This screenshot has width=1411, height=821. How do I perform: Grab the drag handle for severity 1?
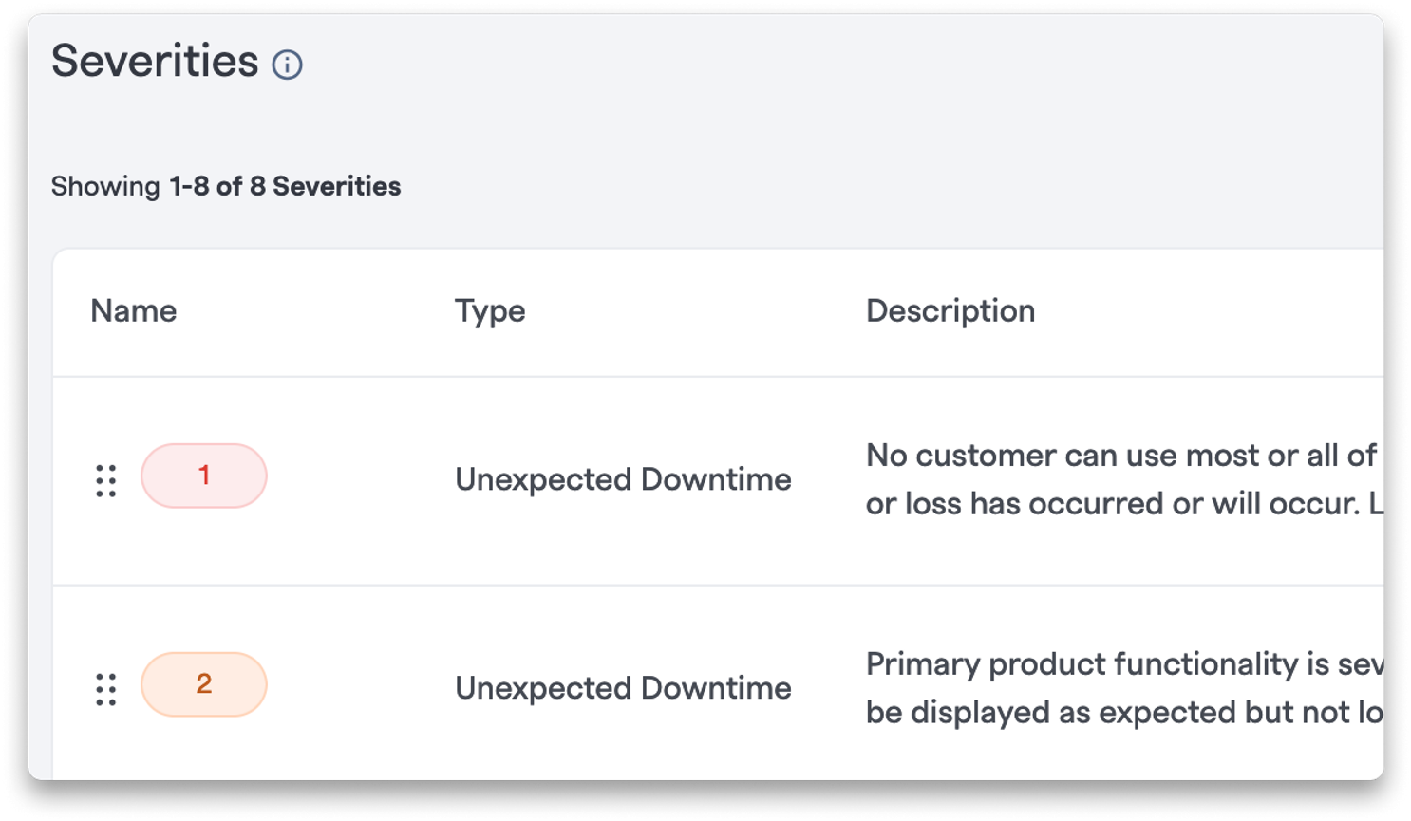pos(106,481)
